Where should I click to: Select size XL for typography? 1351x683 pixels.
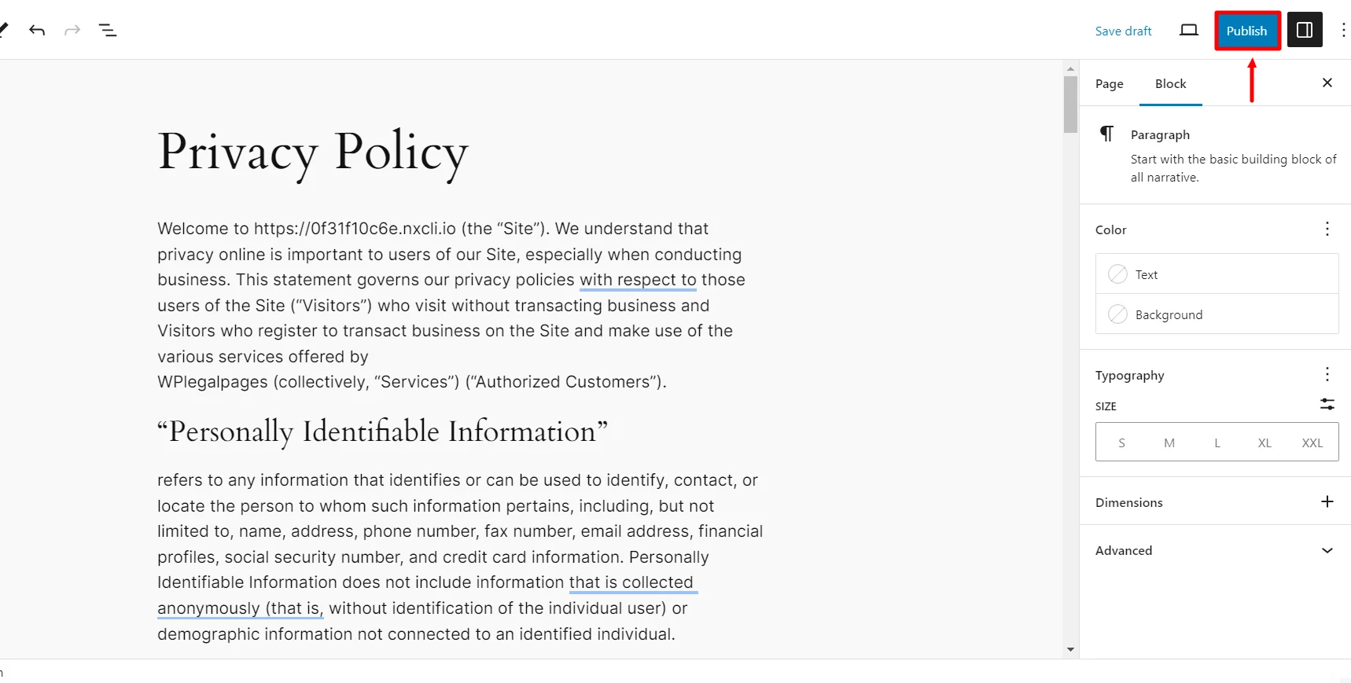tap(1264, 442)
